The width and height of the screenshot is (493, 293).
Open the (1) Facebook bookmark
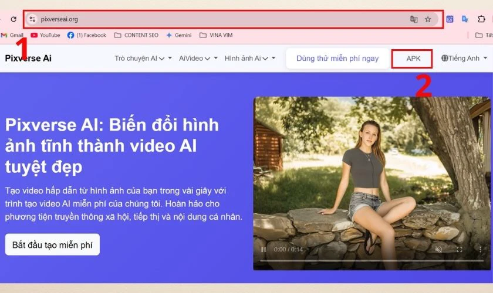tap(87, 35)
